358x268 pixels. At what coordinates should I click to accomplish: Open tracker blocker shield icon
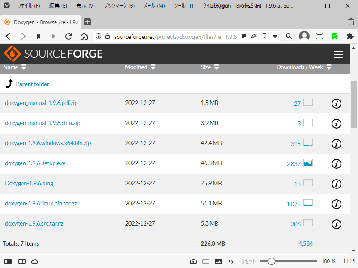[98, 36]
